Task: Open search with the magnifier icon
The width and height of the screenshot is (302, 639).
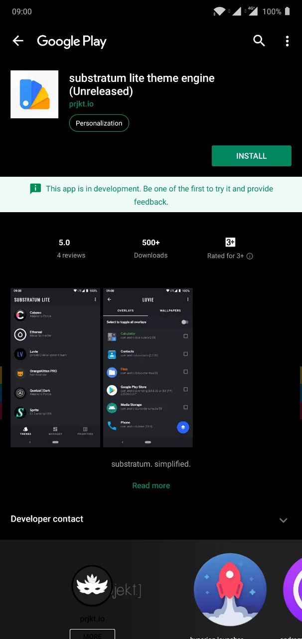Action: click(259, 41)
